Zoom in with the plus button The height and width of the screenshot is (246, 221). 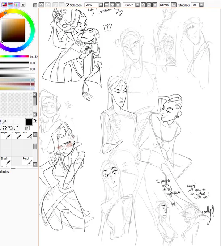pos(112,5)
